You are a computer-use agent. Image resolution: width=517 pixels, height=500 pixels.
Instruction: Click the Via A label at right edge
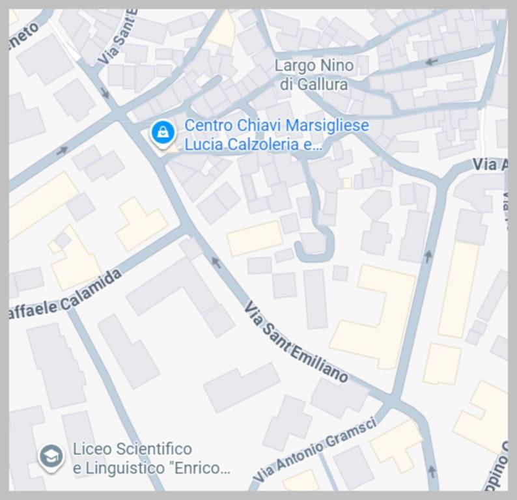490,165
